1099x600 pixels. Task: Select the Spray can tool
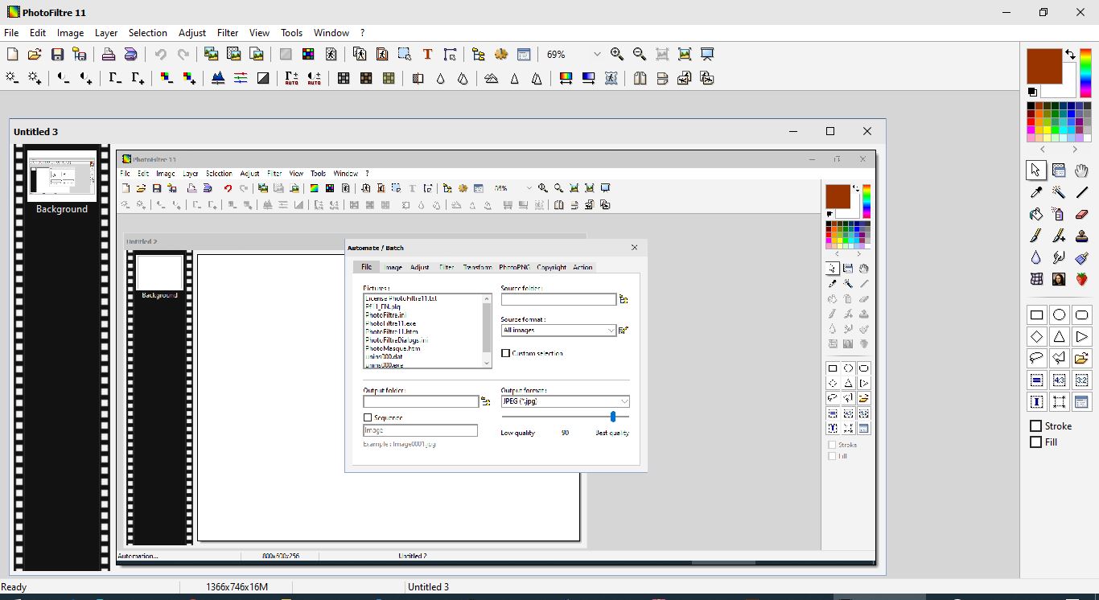[1059, 215]
